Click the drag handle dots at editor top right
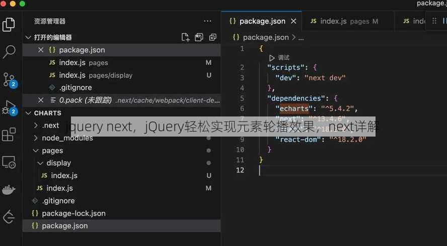This screenshot has height=246, width=447. pyautogui.click(x=434, y=21)
